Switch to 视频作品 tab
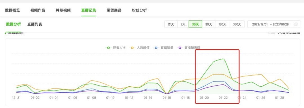The width and height of the screenshot is (304, 108). click(x=38, y=10)
